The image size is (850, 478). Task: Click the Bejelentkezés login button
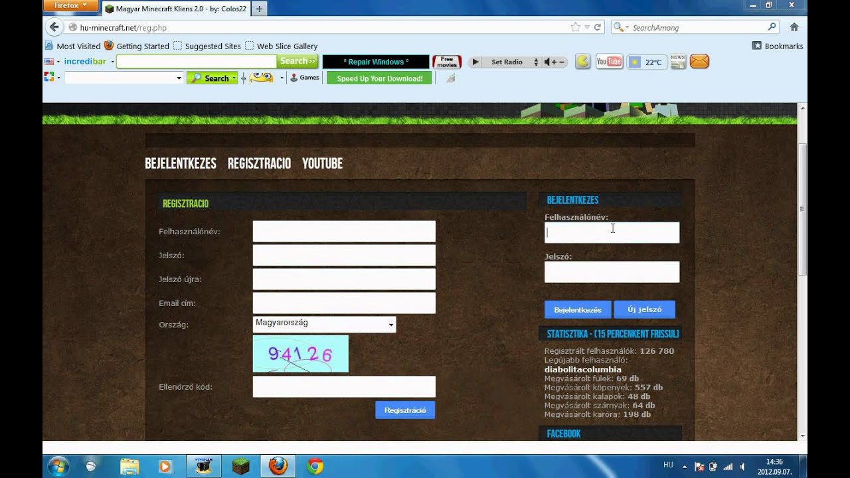[x=578, y=309]
